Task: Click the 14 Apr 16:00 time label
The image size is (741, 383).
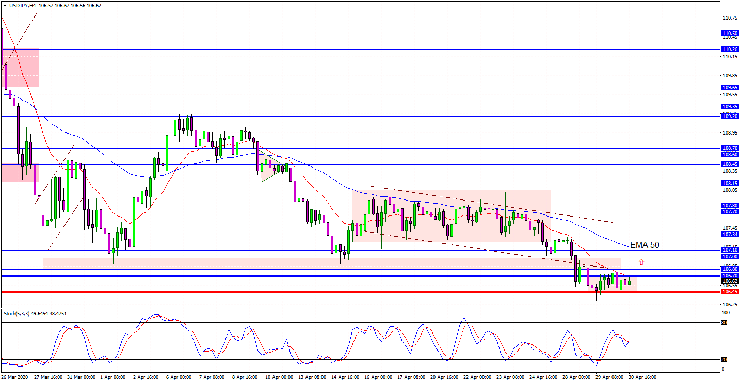Action: [x=345, y=377]
